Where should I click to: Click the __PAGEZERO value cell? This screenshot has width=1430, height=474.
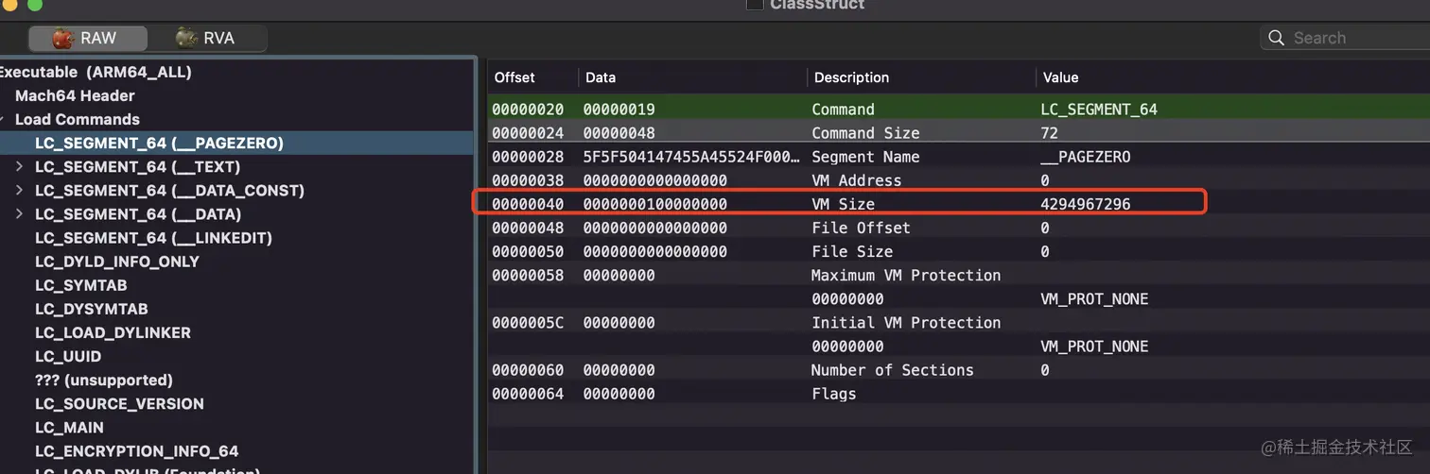[1086, 156]
